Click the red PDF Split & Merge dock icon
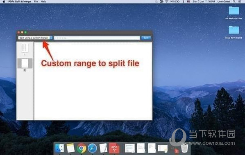This screenshot has height=155, width=245. point(114,148)
